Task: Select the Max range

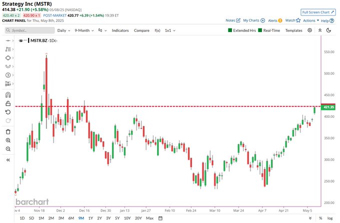Action: coord(149,218)
